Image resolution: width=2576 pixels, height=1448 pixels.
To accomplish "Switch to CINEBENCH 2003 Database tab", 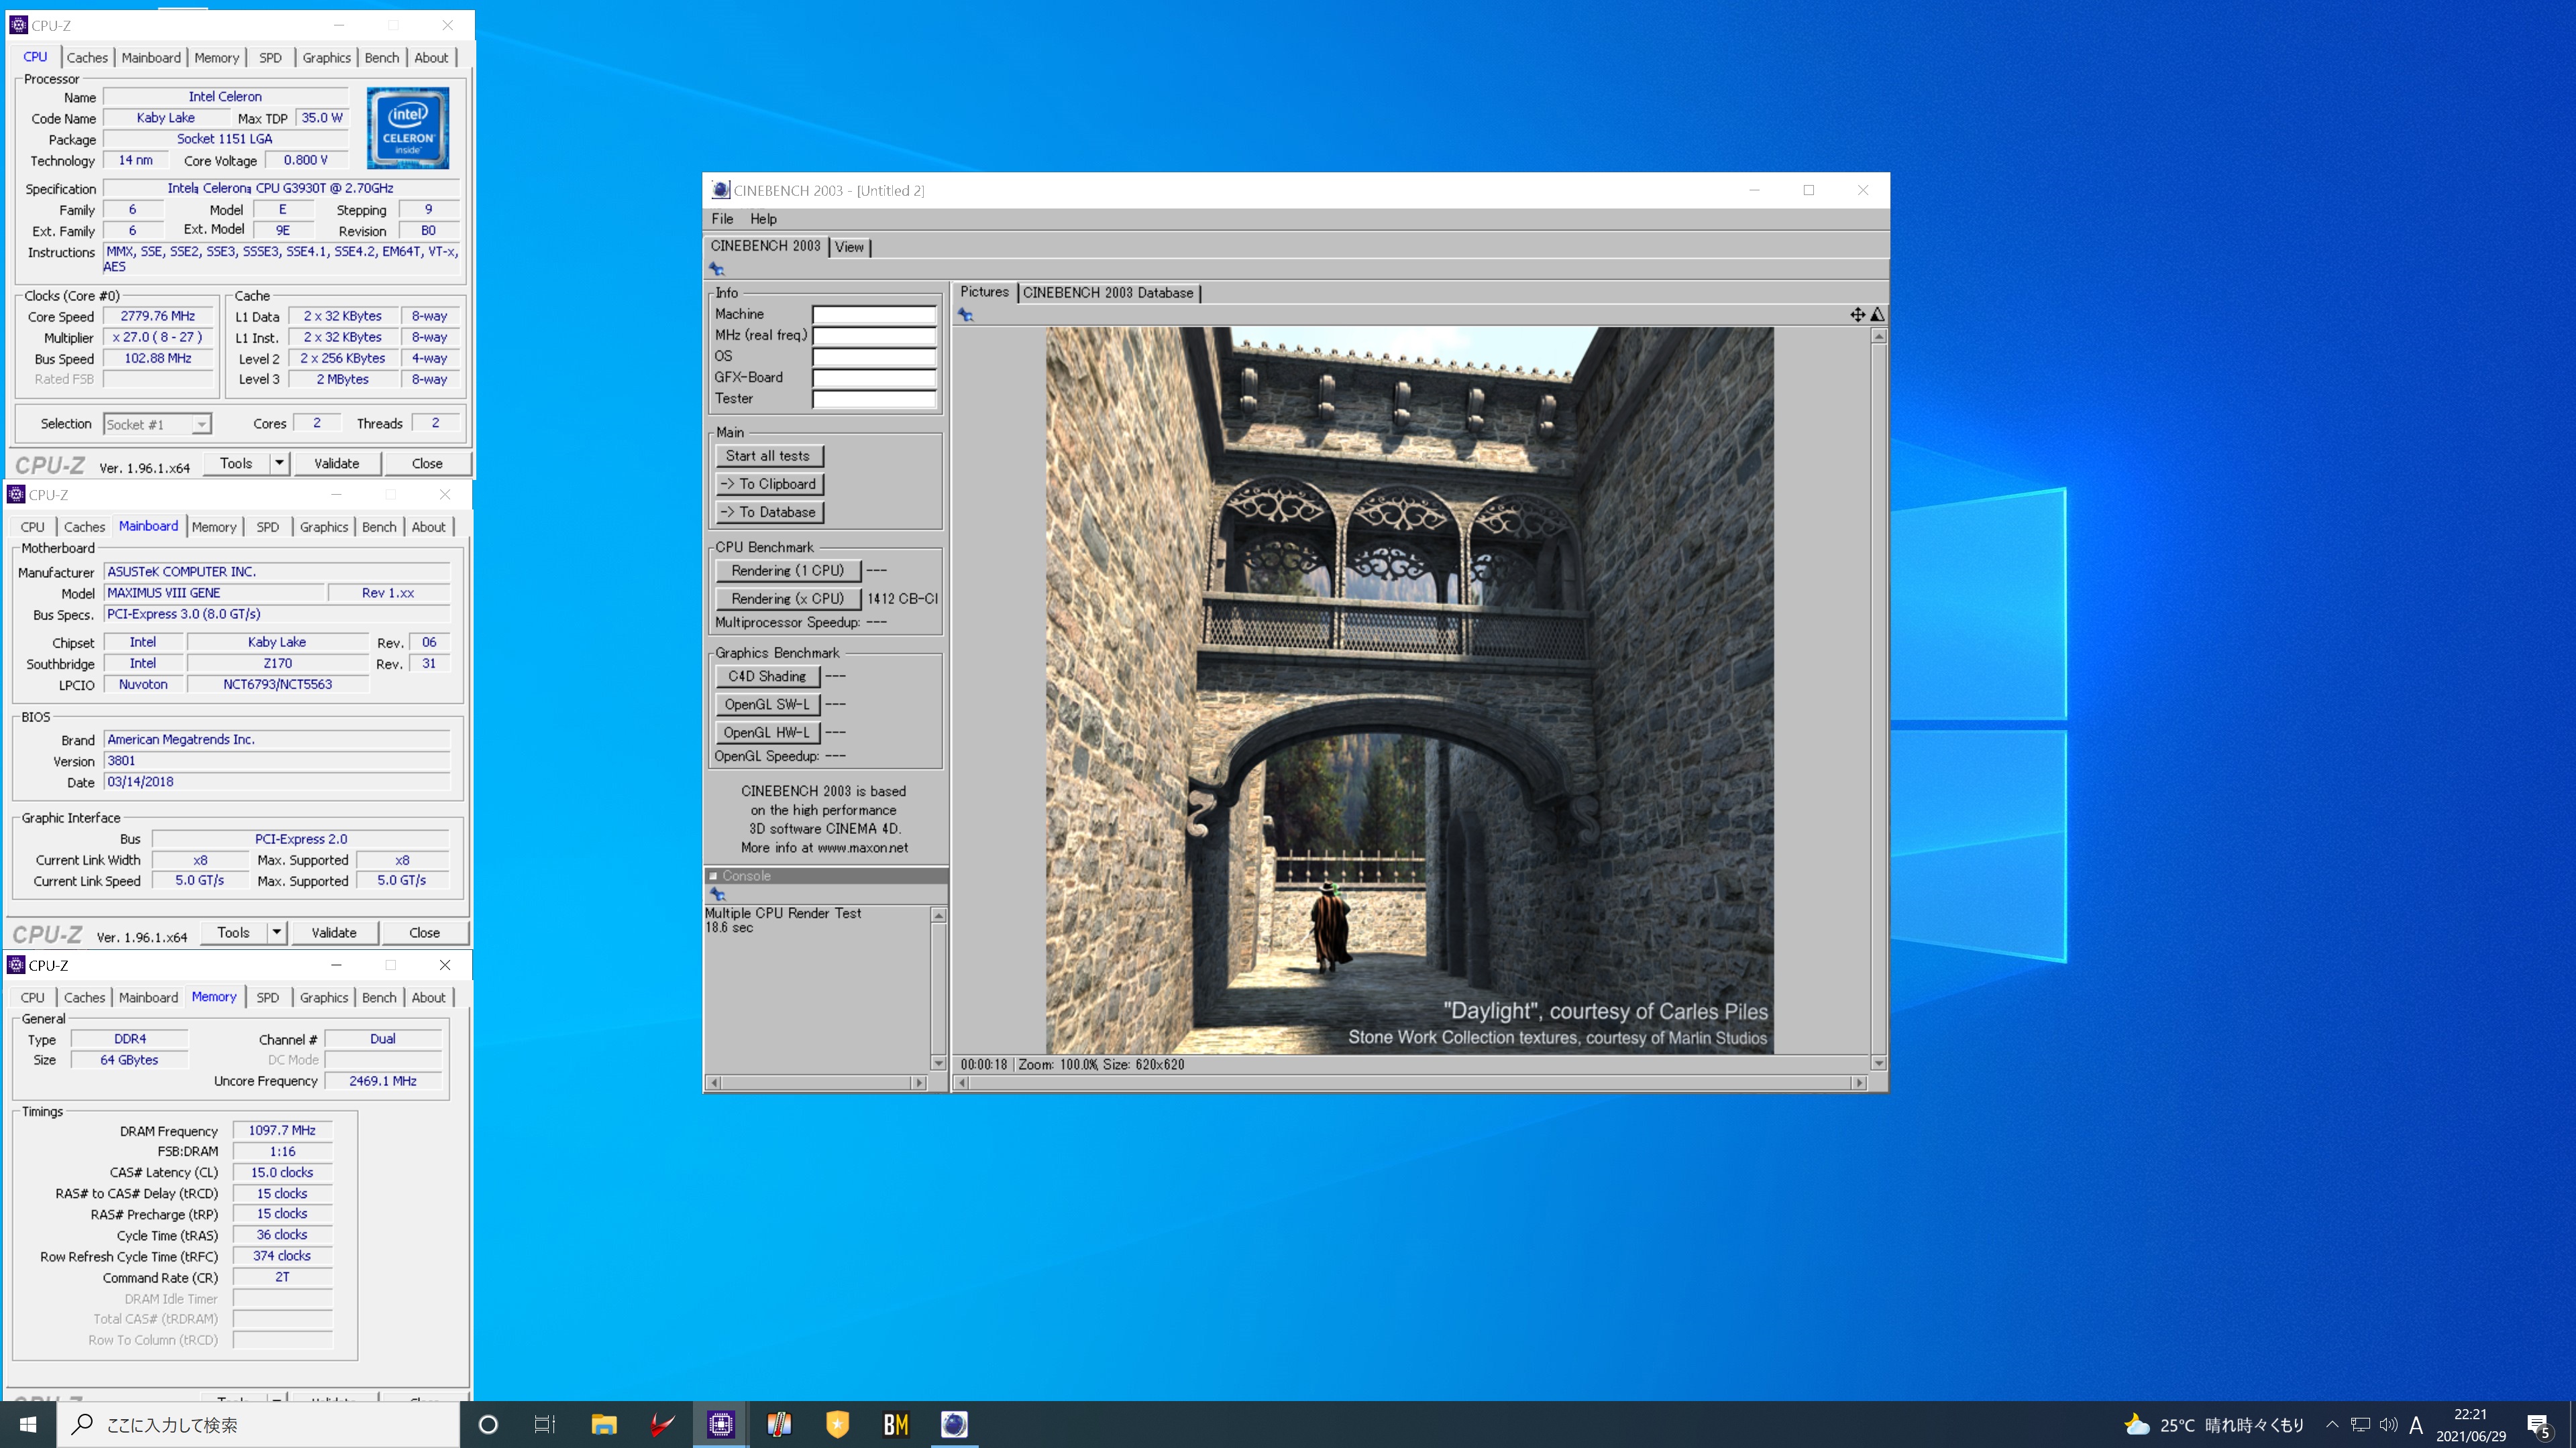I will pyautogui.click(x=1108, y=293).
